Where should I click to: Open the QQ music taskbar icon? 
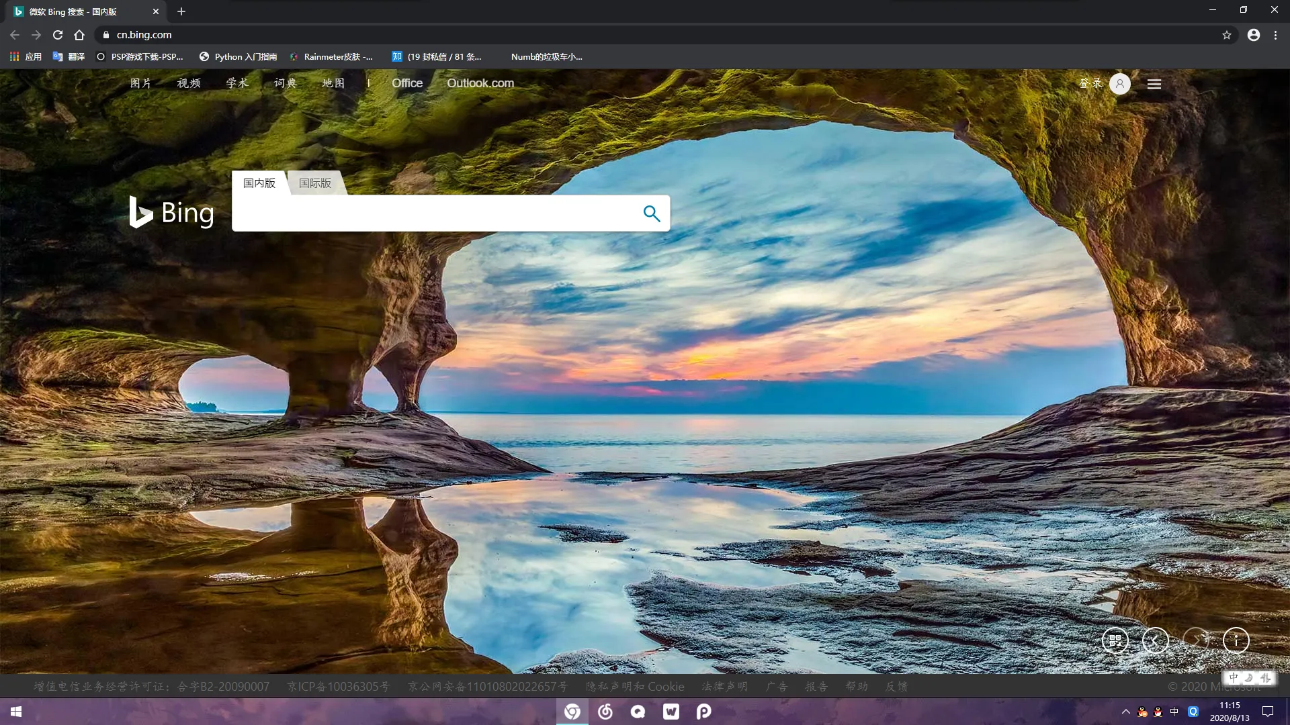(x=639, y=711)
